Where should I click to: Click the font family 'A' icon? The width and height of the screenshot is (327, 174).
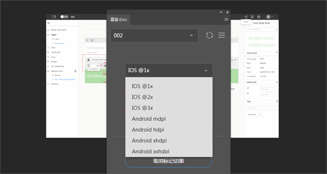tap(88, 60)
